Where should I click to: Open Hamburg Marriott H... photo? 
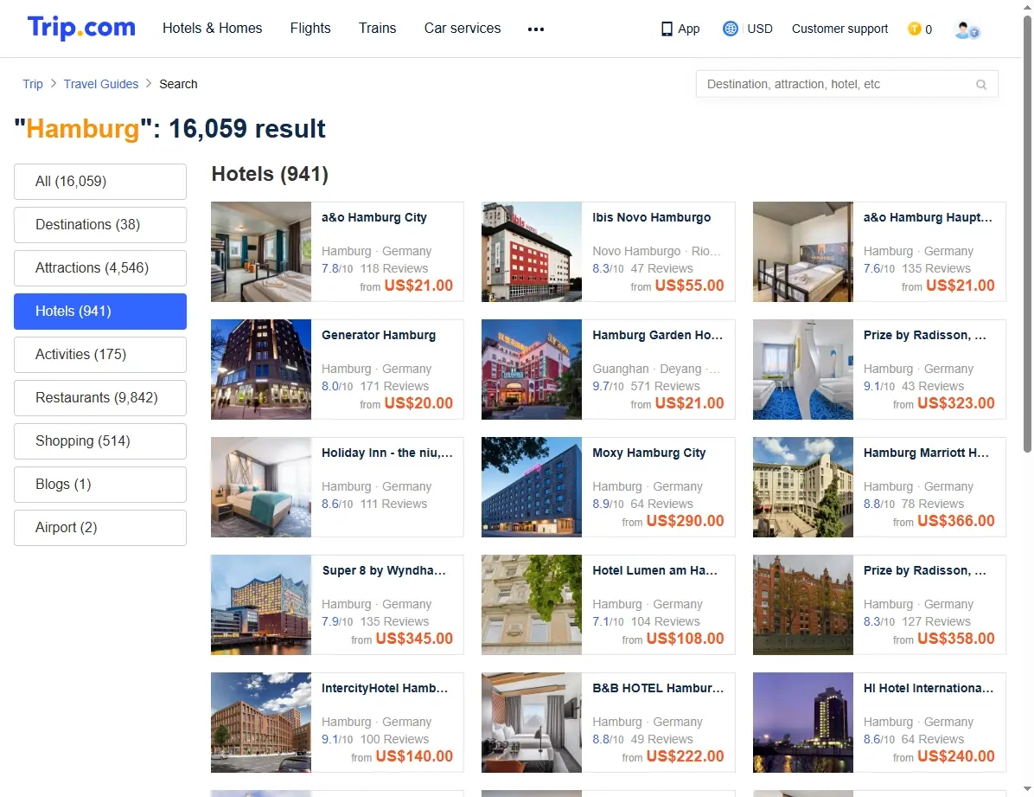coord(802,486)
